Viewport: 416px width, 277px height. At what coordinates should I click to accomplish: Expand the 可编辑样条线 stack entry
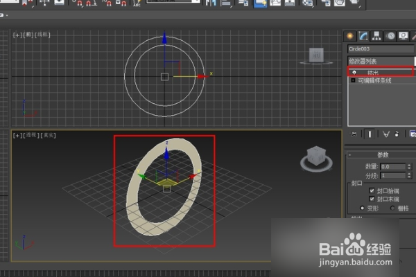pyautogui.click(x=353, y=80)
